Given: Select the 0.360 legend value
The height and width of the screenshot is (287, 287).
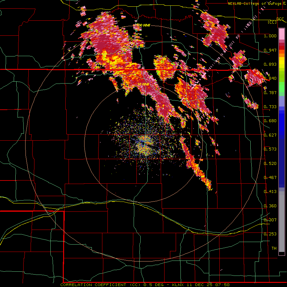Looking at the screenshot, I should pos(270,206).
